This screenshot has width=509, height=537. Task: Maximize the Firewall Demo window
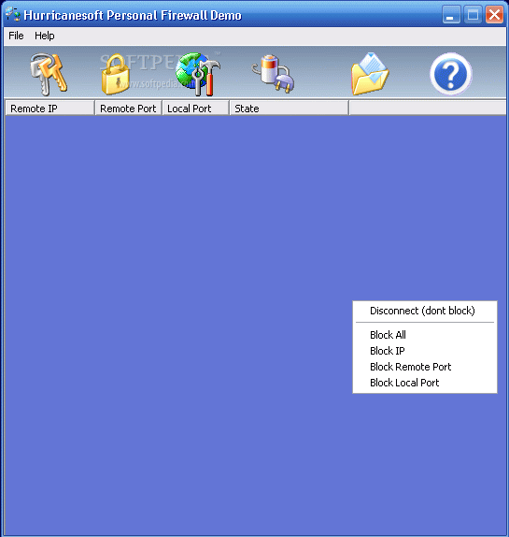473,15
